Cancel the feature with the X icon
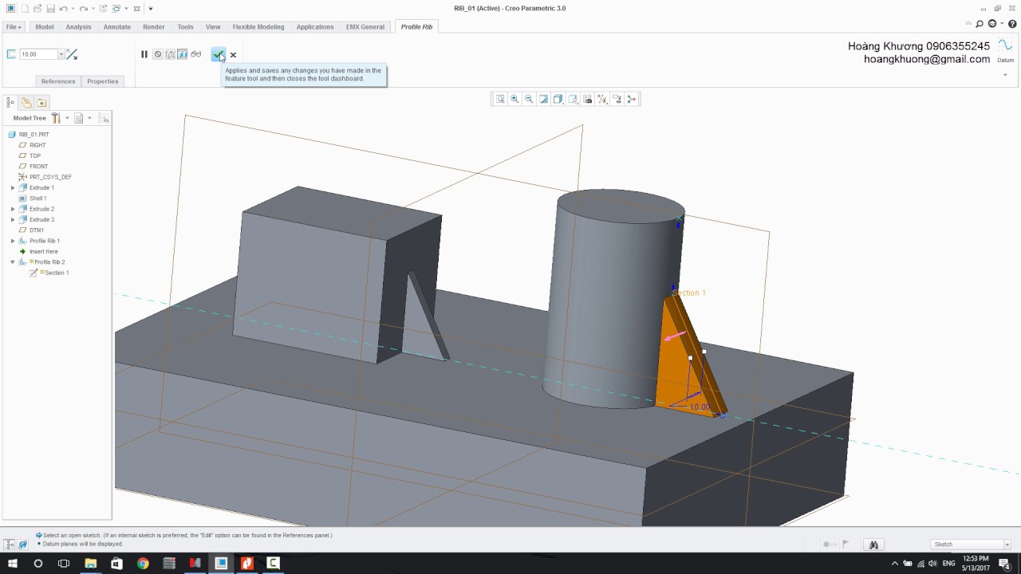Screen dimensions: 1021x574 [x=233, y=55]
